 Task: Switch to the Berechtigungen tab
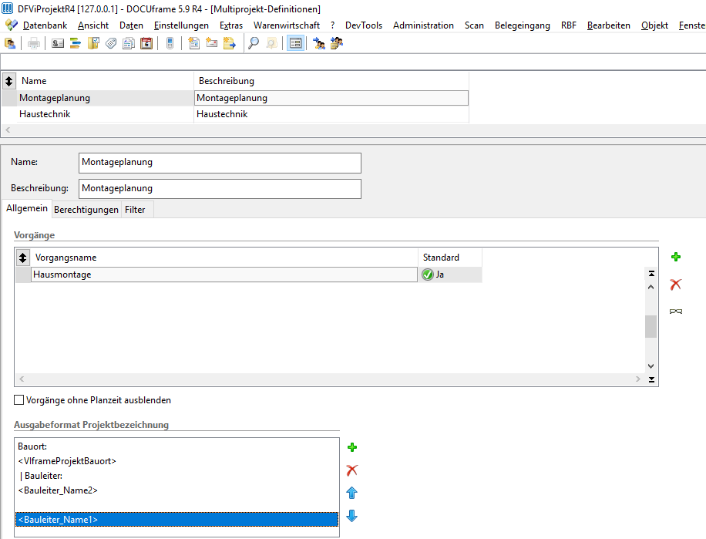pyautogui.click(x=86, y=210)
